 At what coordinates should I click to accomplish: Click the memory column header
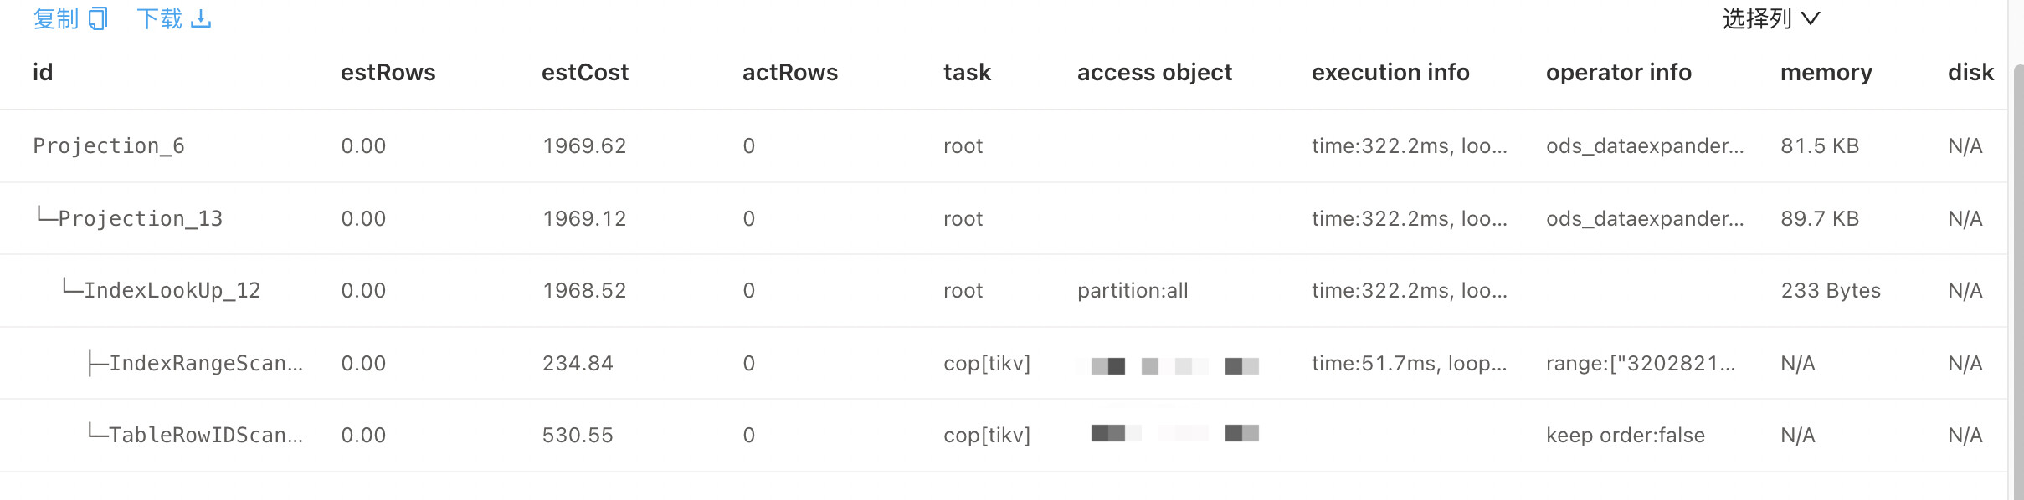coord(1826,73)
